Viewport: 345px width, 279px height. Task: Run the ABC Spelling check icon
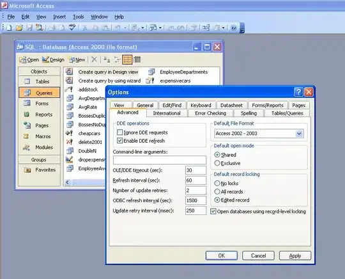[72, 28]
